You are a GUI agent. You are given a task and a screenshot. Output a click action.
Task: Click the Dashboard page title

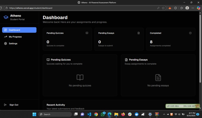point(55,18)
